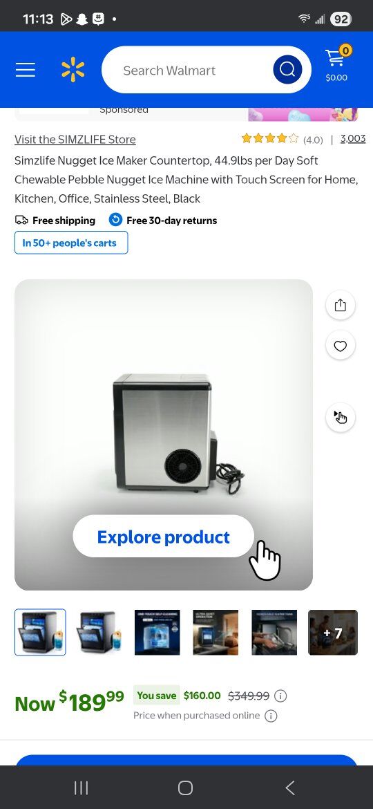Viewport: 373px width, 809px height.
Task: Expand the +7 more images thumbnail
Action: point(333,633)
